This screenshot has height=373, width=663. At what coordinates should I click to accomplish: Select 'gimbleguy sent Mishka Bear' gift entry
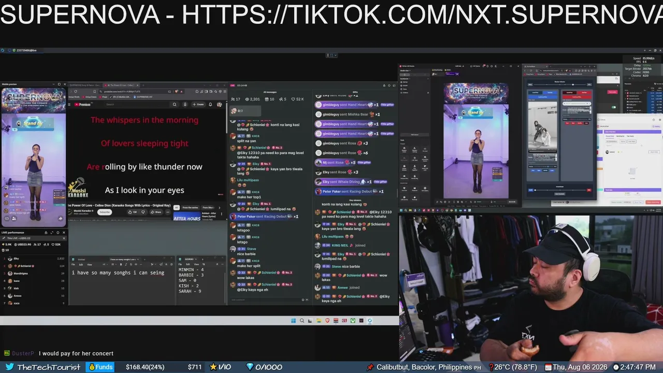[x=349, y=114]
